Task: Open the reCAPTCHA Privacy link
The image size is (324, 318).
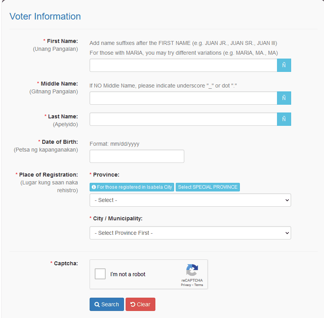Action: (186, 285)
